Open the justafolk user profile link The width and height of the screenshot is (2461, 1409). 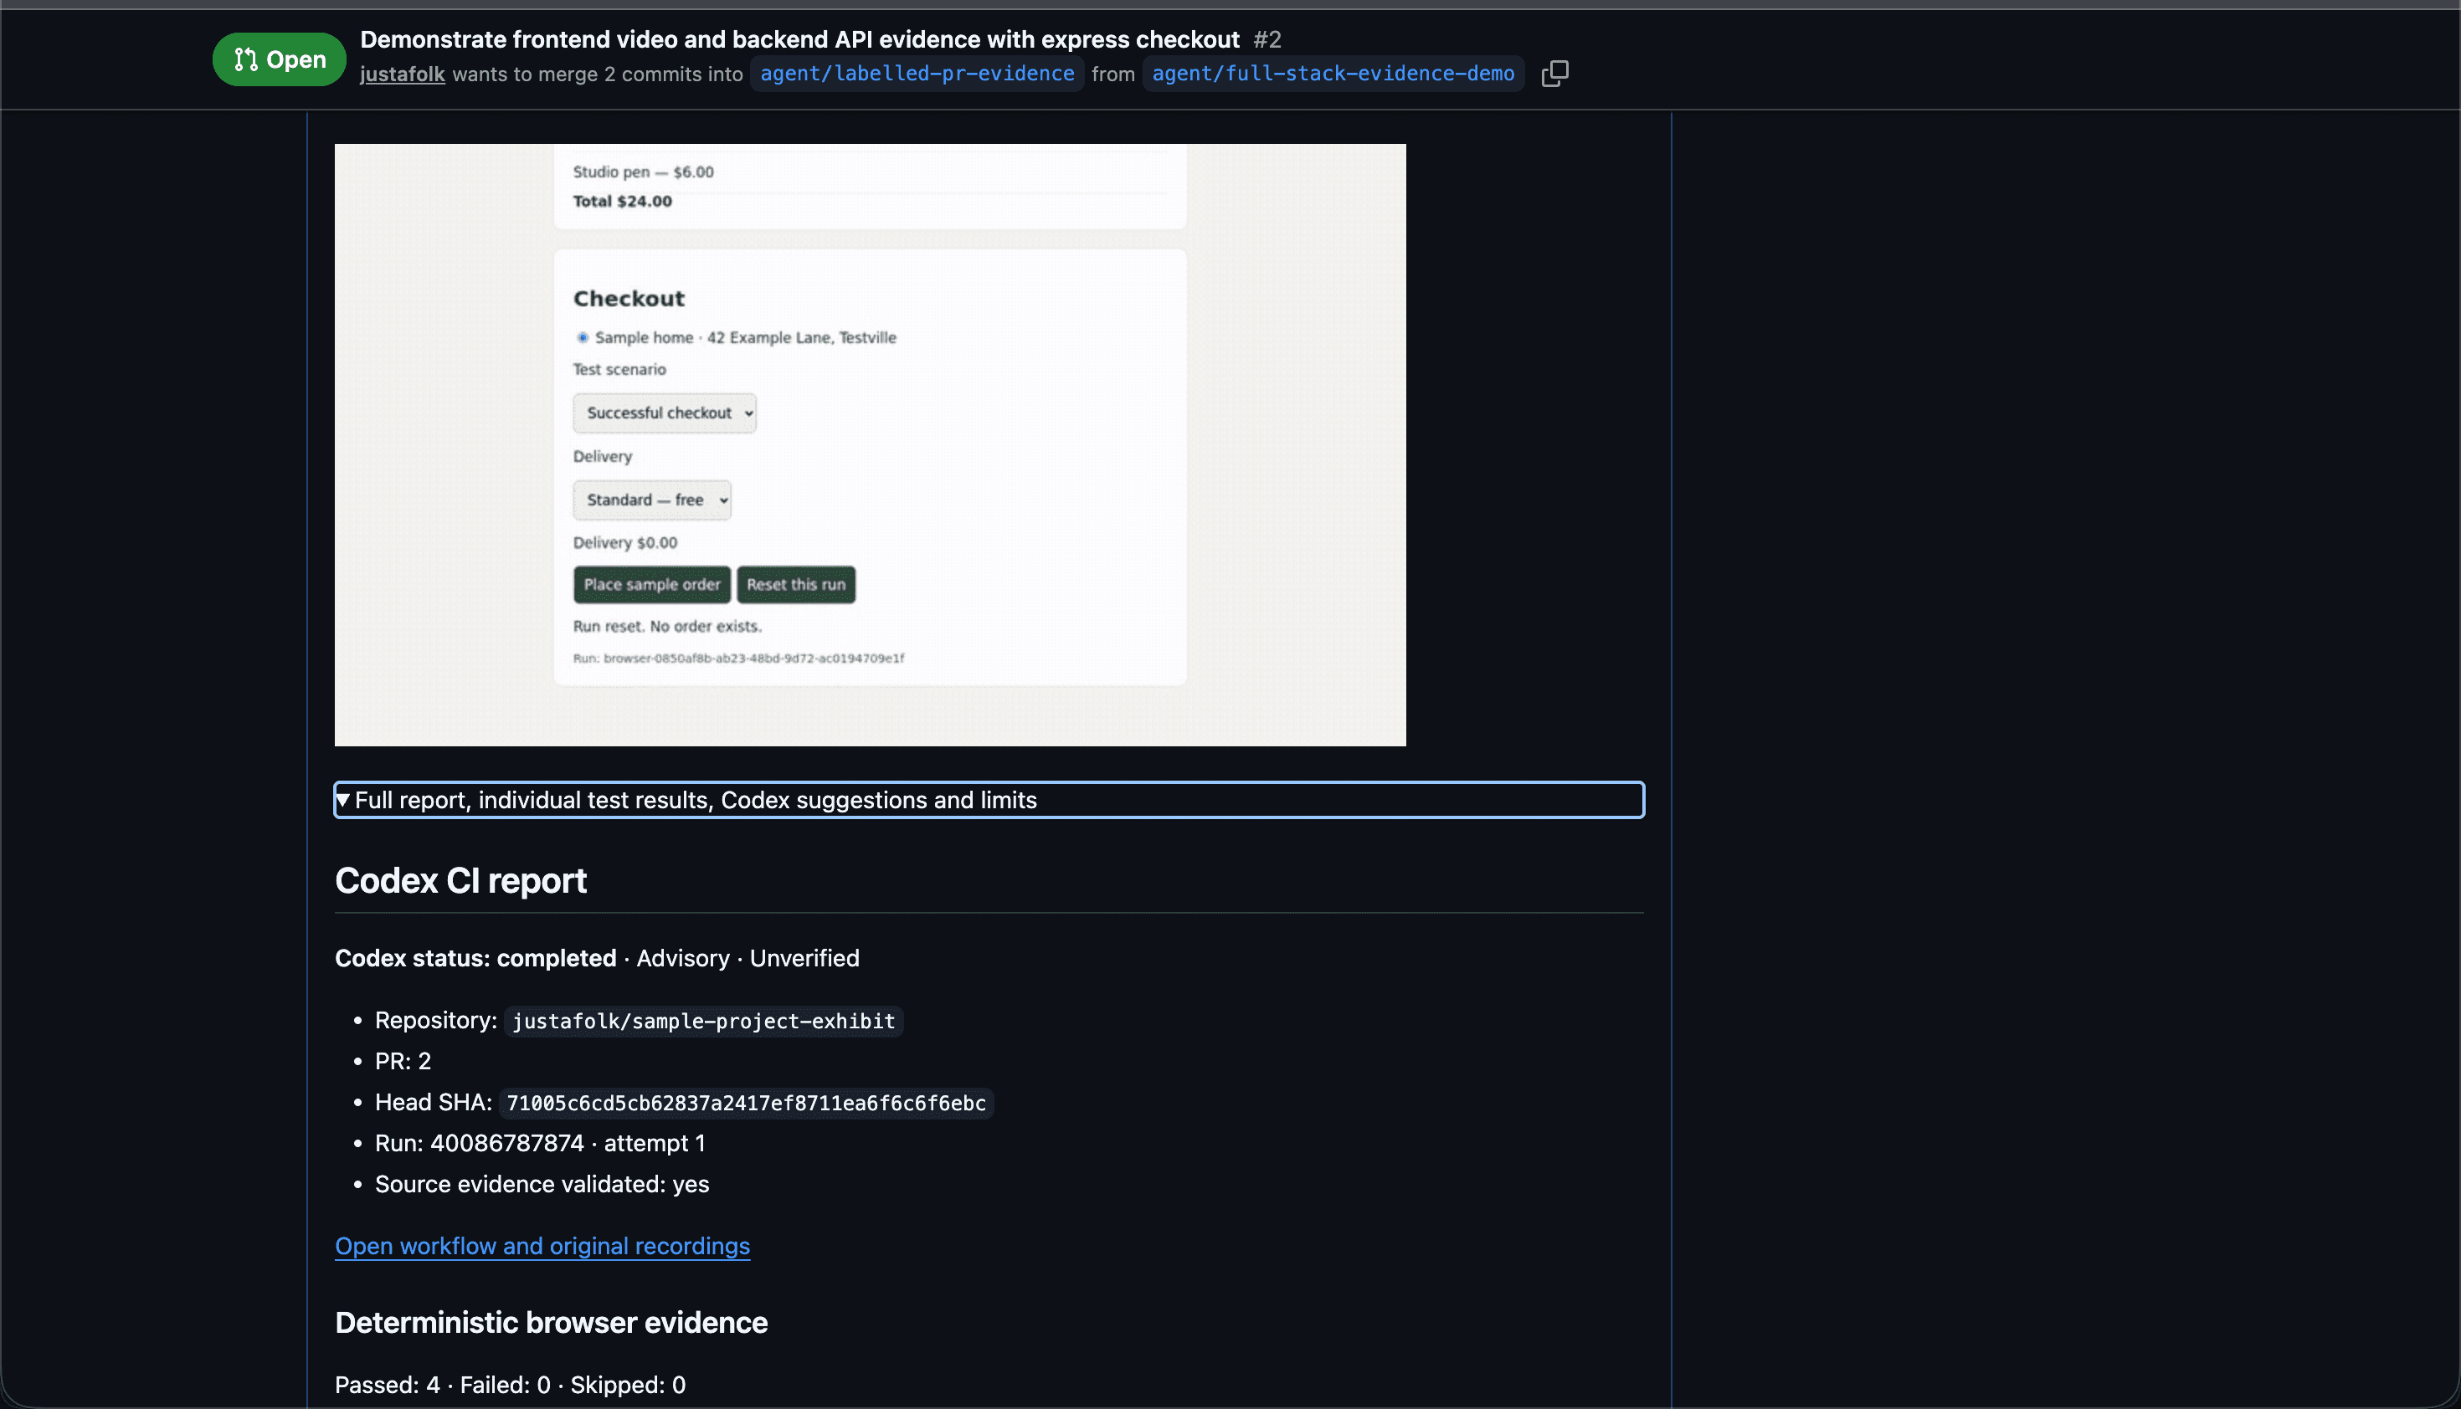[x=402, y=74]
